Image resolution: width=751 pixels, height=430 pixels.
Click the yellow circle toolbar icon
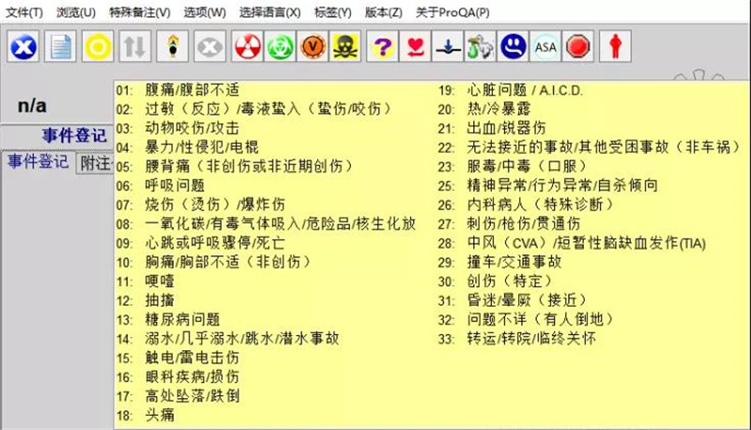pos(98,46)
